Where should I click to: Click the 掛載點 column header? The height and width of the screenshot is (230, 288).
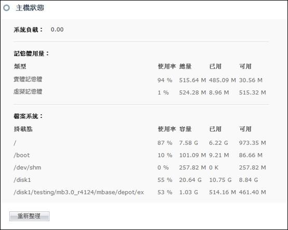(x=23, y=129)
